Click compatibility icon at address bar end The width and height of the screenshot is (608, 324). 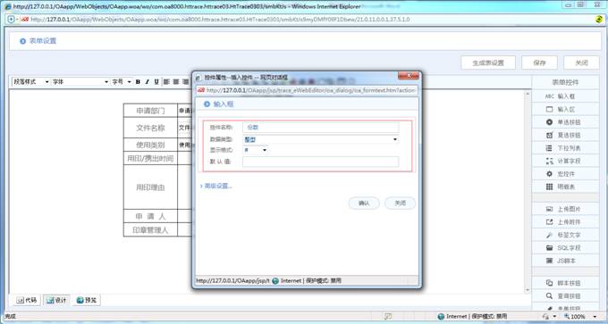pos(599,20)
